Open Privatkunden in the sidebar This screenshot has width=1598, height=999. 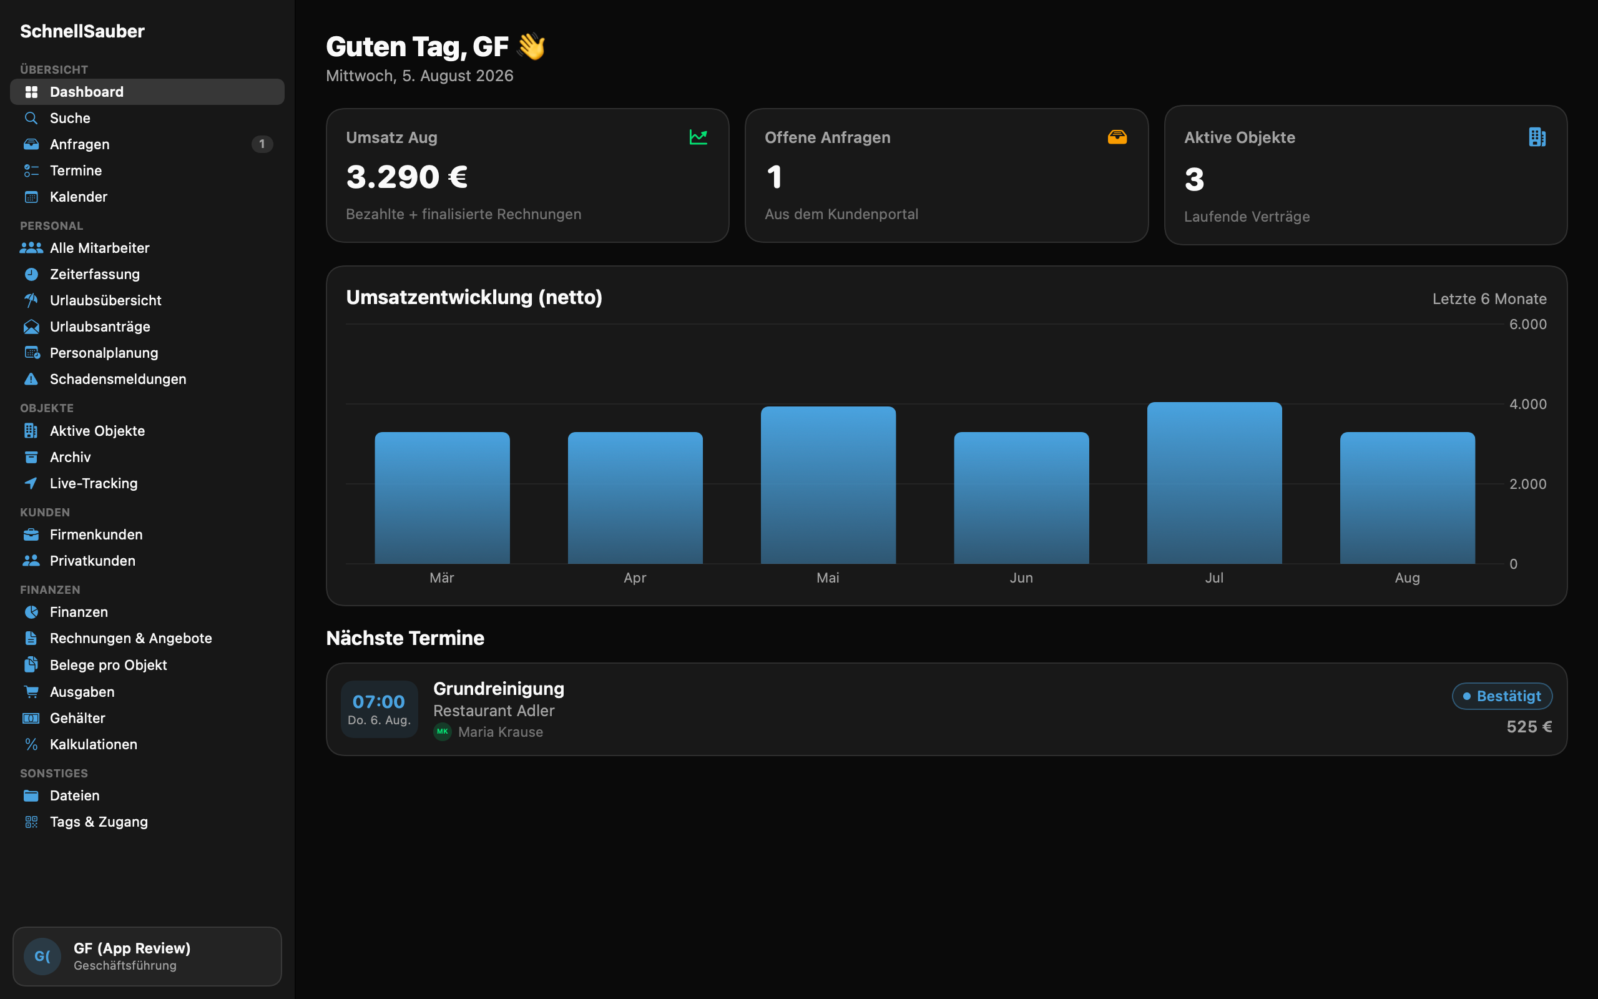pos(147,561)
